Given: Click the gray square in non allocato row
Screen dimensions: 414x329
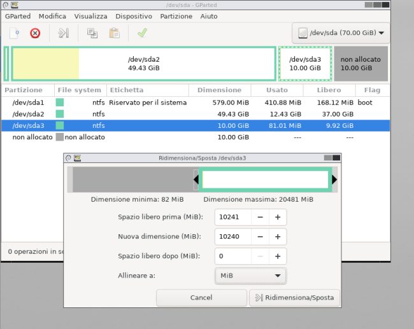Looking at the screenshot, I should (x=60, y=137).
